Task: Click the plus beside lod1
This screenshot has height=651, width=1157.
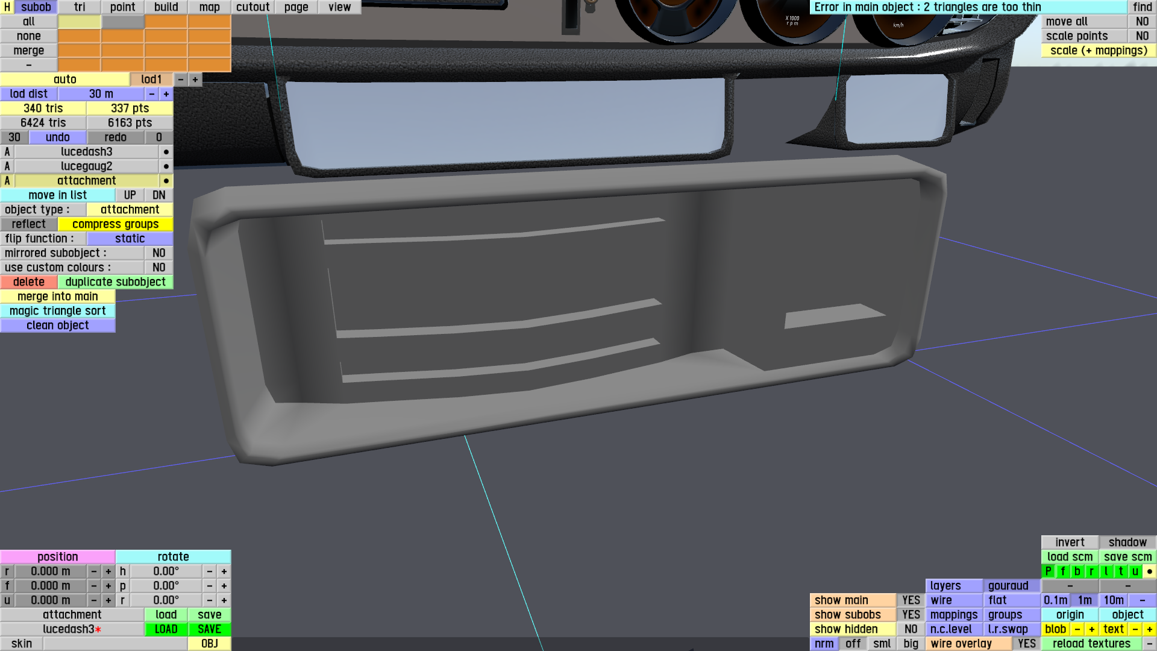Action: [195, 80]
